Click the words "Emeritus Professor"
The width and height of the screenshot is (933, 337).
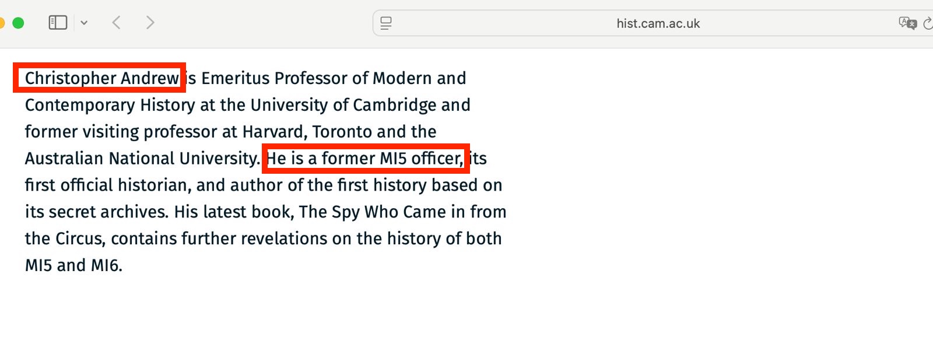coord(274,78)
